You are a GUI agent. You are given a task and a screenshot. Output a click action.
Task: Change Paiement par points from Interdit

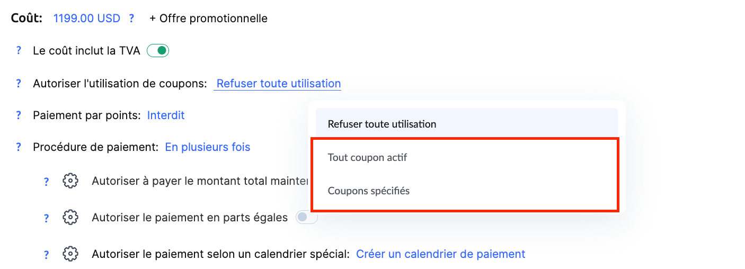tap(166, 115)
